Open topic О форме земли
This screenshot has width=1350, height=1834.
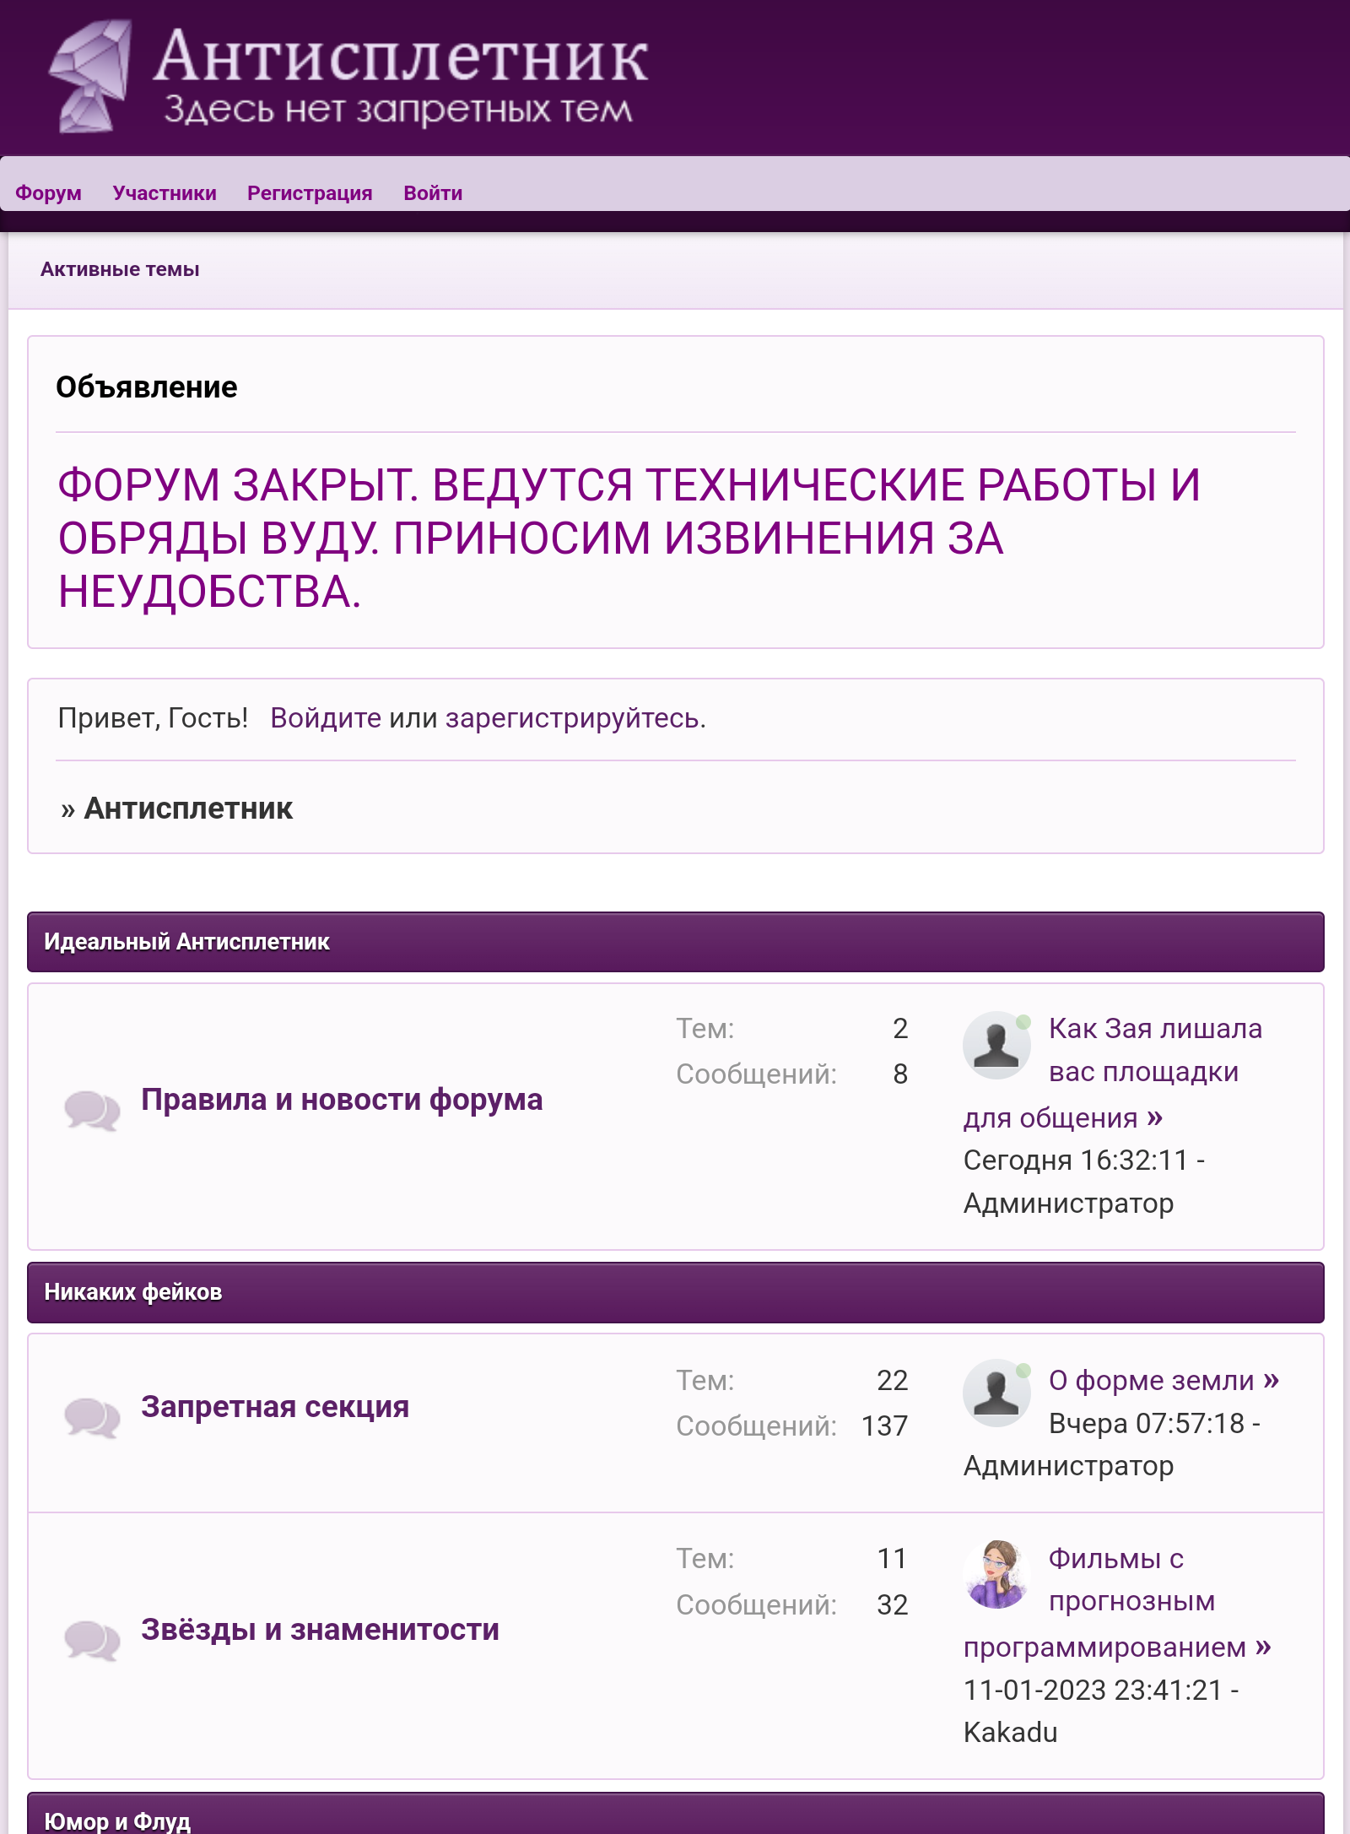click(1152, 1381)
